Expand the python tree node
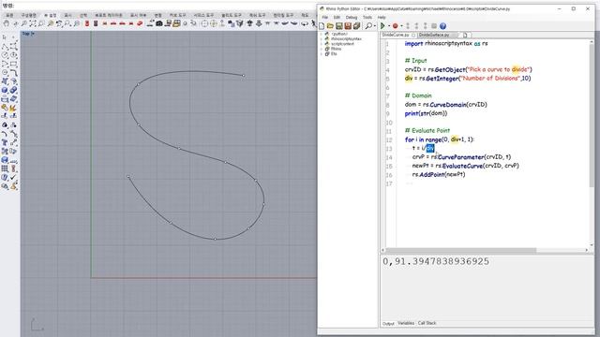This screenshot has height=337, width=600. 321,34
